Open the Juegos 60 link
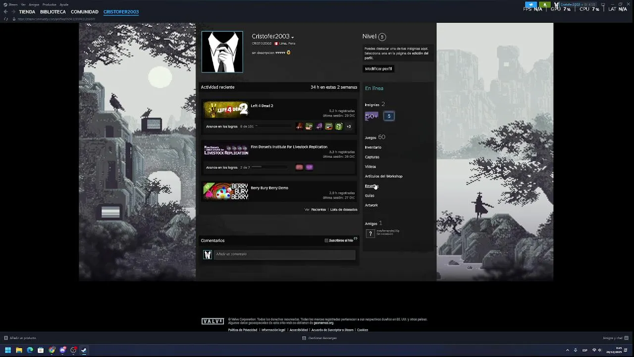 coord(375,137)
